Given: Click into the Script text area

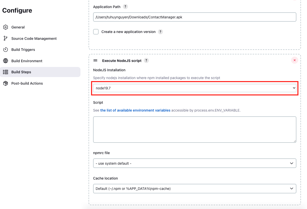Looking at the screenshot, I should [195, 129].
